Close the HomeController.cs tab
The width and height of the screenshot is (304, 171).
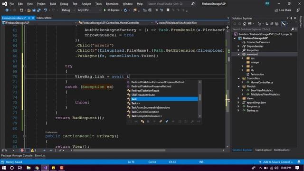[x=33, y=18]
